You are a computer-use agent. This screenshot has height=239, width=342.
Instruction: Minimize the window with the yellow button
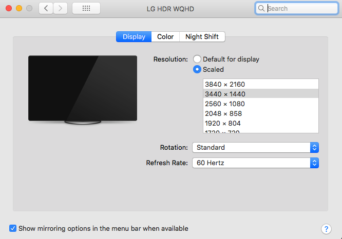pyautogui.click(x=19, y=9)
